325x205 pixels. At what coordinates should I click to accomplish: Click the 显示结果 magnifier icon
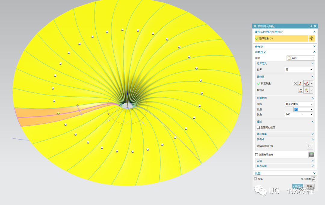[314, 179]
